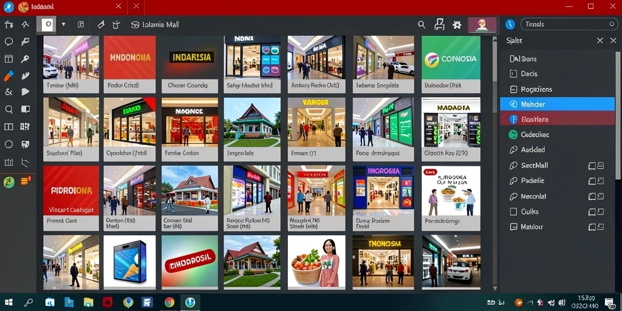This screenshot has height=311, width=622.
Task: Click the corner-marked square icon in the Padeiie row
Action: pyautogui.click(x=601, y=181)
